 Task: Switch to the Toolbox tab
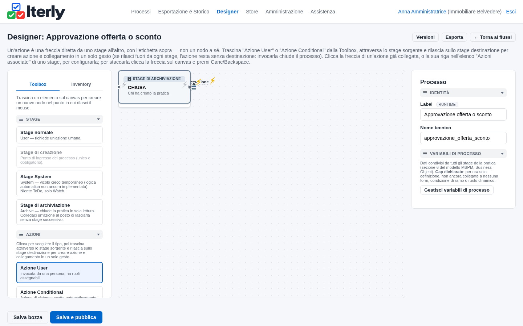point(38,84)
